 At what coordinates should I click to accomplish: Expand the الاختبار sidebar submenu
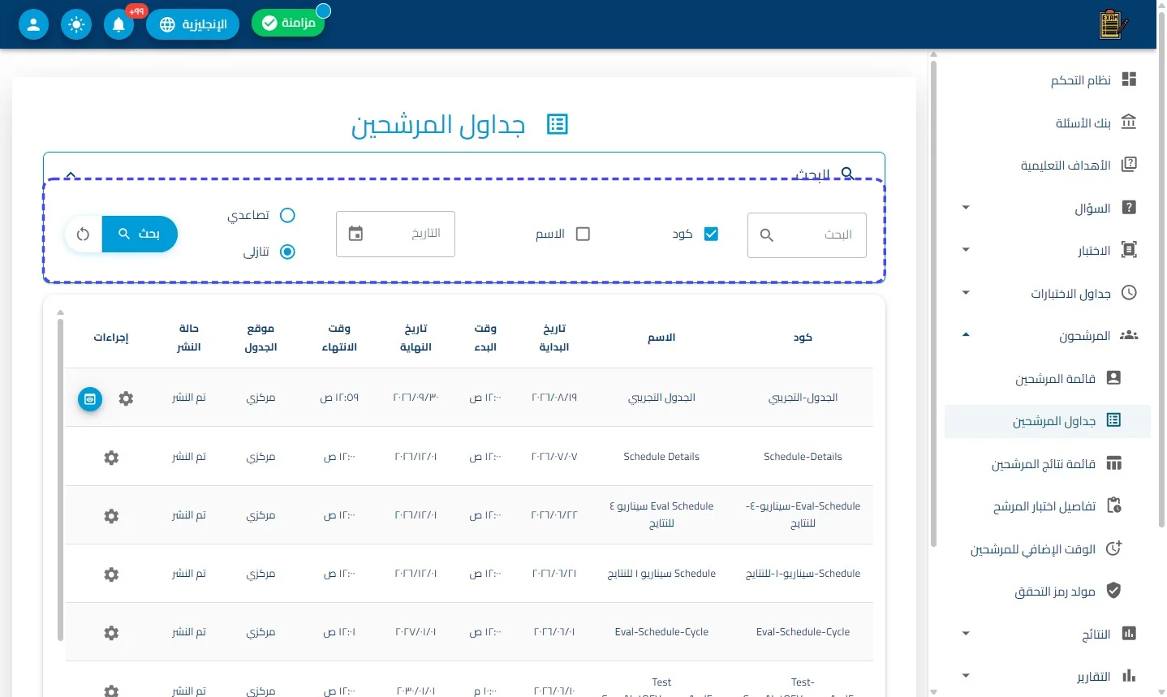966,250
